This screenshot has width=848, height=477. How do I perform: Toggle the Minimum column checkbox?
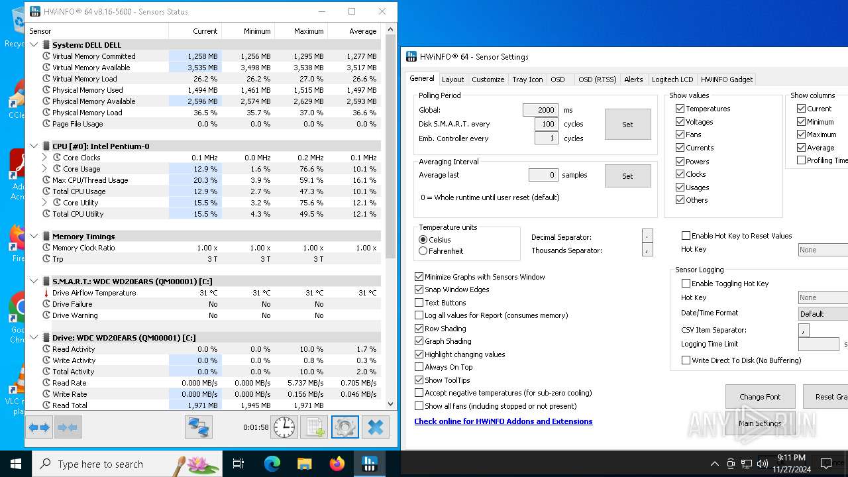click(x=801, y=122)
